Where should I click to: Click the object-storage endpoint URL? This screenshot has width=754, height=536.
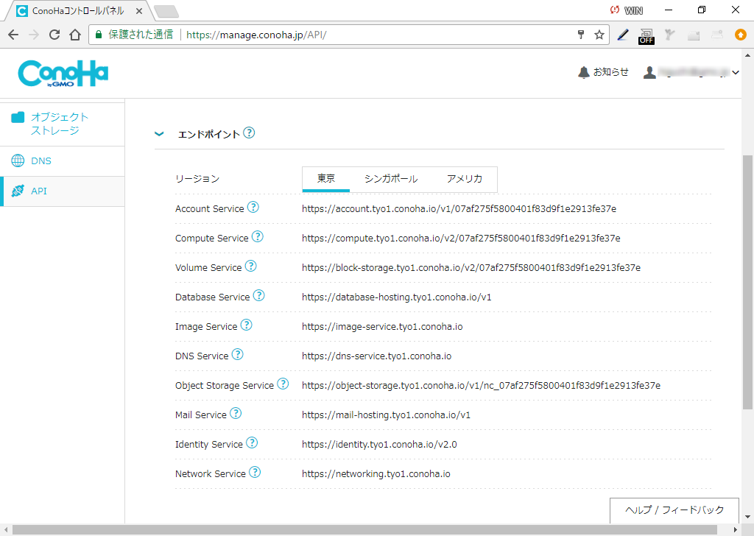point(482,386)
